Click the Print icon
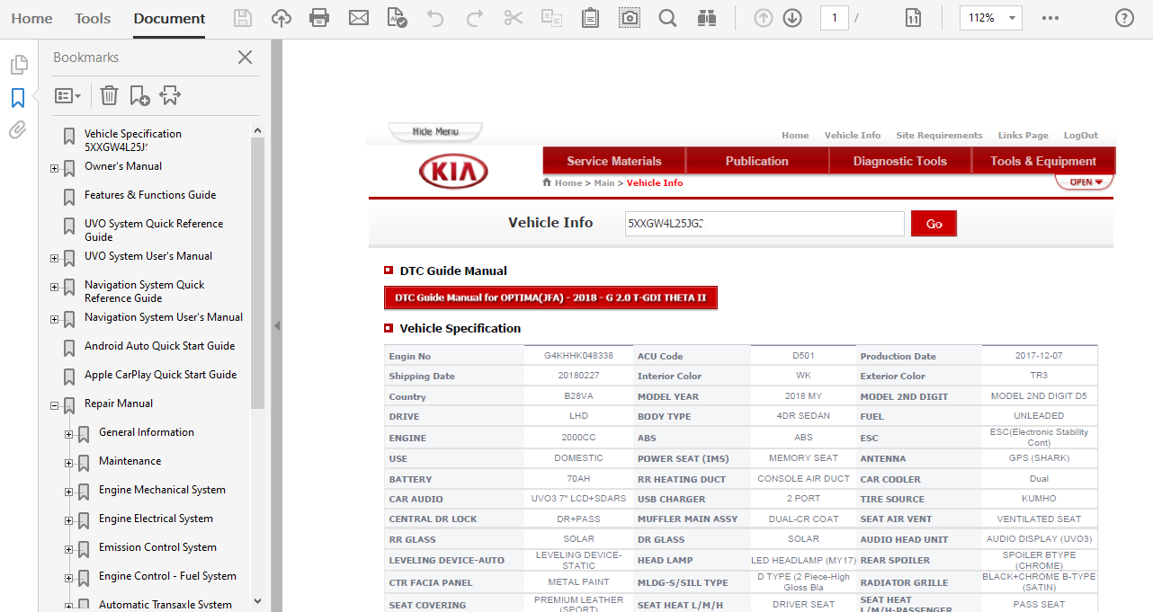 pyautogui.click(x=319, y=17)
